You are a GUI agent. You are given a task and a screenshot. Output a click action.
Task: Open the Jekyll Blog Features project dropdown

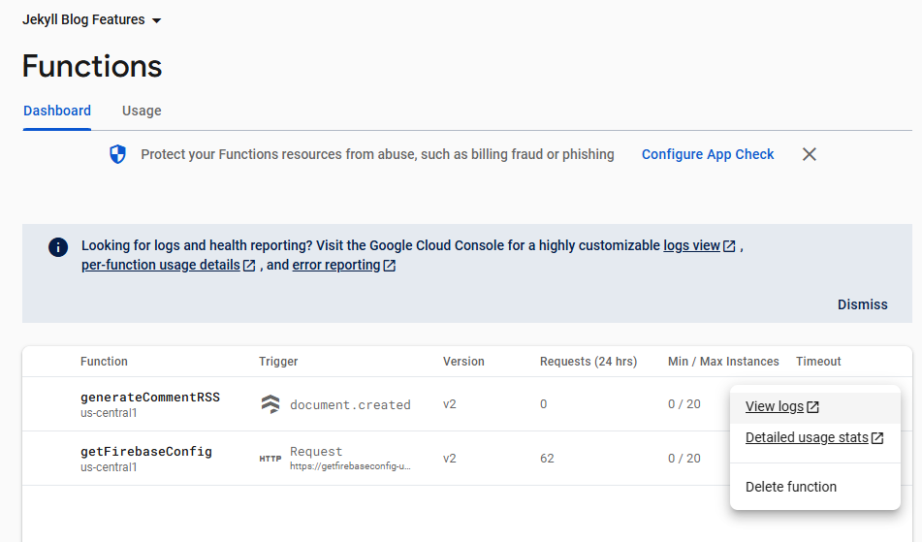pyautogui.click(x=91, y=20)
